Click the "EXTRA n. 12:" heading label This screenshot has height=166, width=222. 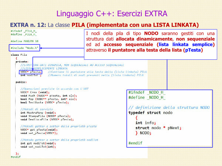pyautogui.click(x=28, y=25)
